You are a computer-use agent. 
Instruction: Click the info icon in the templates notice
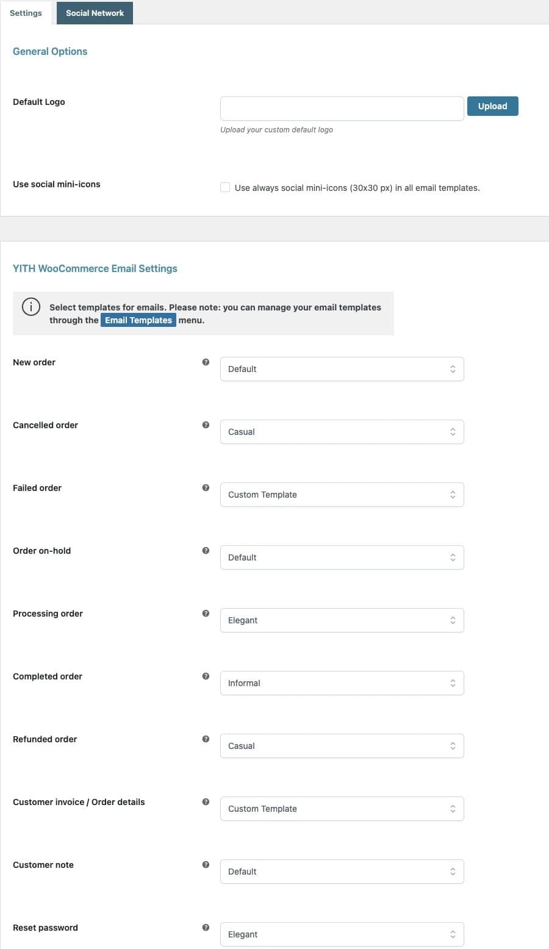pos(31,307)
